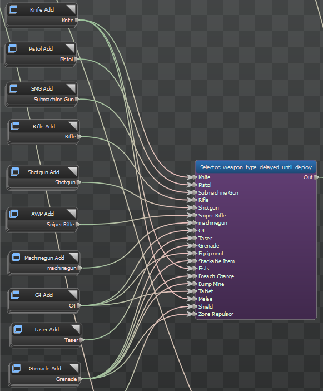The width and height of the screenshot is (323, 391).
Task: Click the blue icon on Pistol Add node
Action: 12,48
